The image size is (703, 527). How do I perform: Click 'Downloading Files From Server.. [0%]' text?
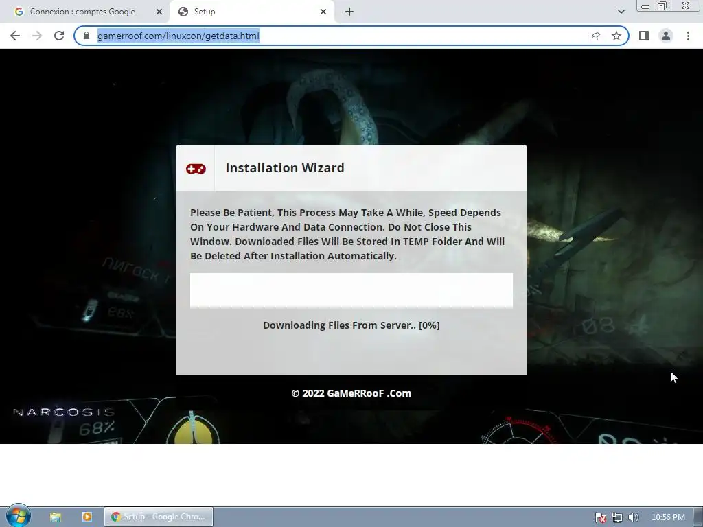coord(351,325)
